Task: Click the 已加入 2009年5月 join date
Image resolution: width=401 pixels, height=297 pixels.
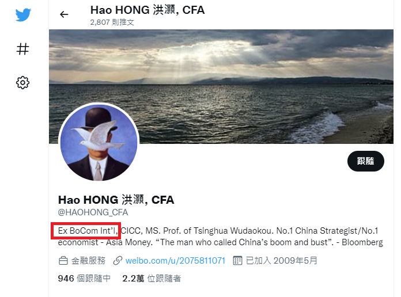Action: (282, 261)
